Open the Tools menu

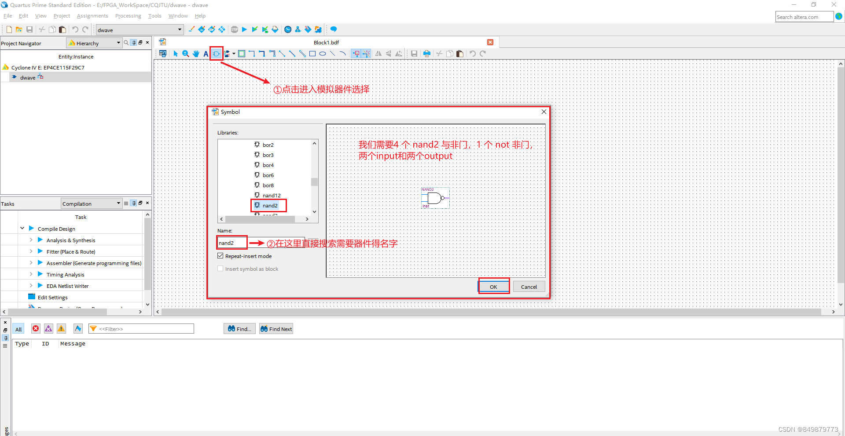tap(154, 16)
